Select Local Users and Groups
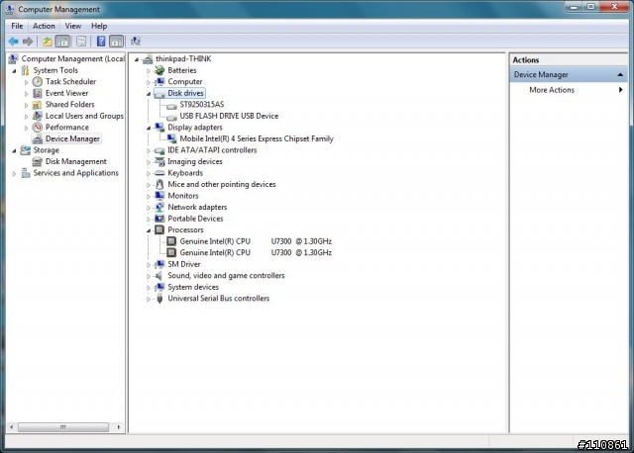The height and width of the screenshot is (453, 634). [x=84, y=116]
